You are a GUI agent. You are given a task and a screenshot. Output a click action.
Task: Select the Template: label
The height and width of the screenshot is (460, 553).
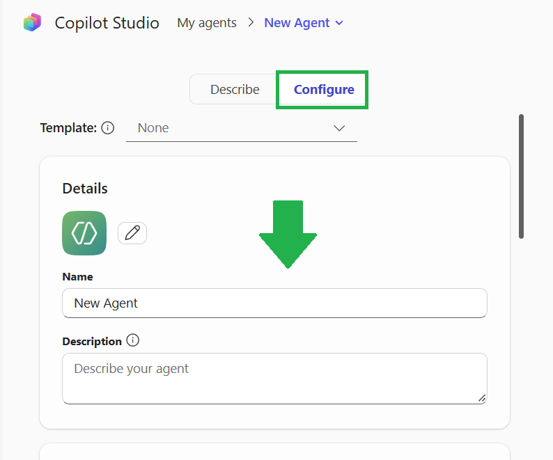coord(68,127)
